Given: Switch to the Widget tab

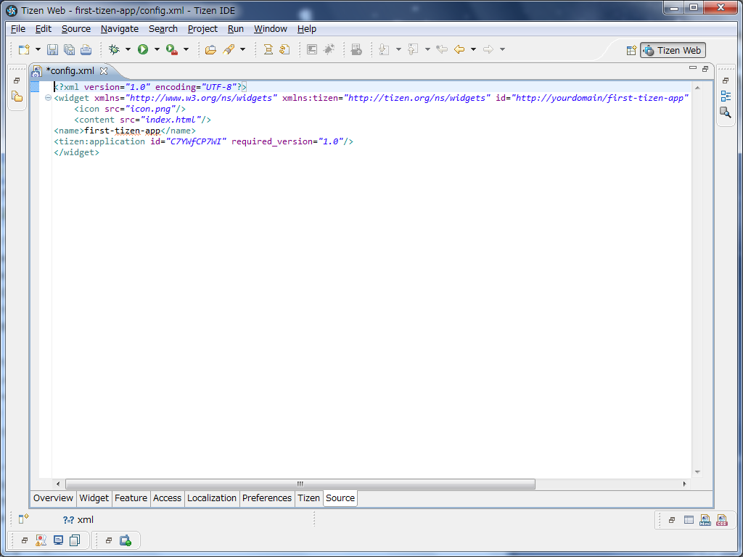Looking at the screenshot, I should tap(94, 498).
